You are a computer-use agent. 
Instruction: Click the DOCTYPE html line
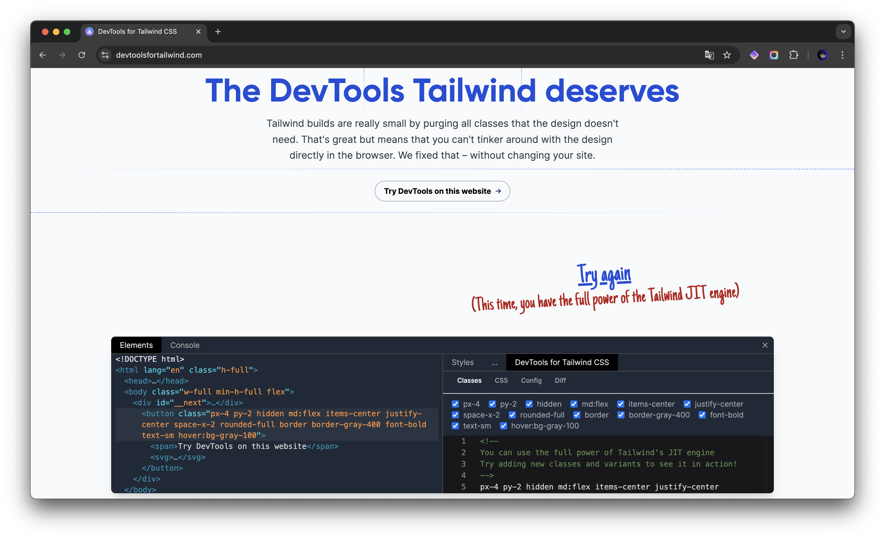(150, 359)
